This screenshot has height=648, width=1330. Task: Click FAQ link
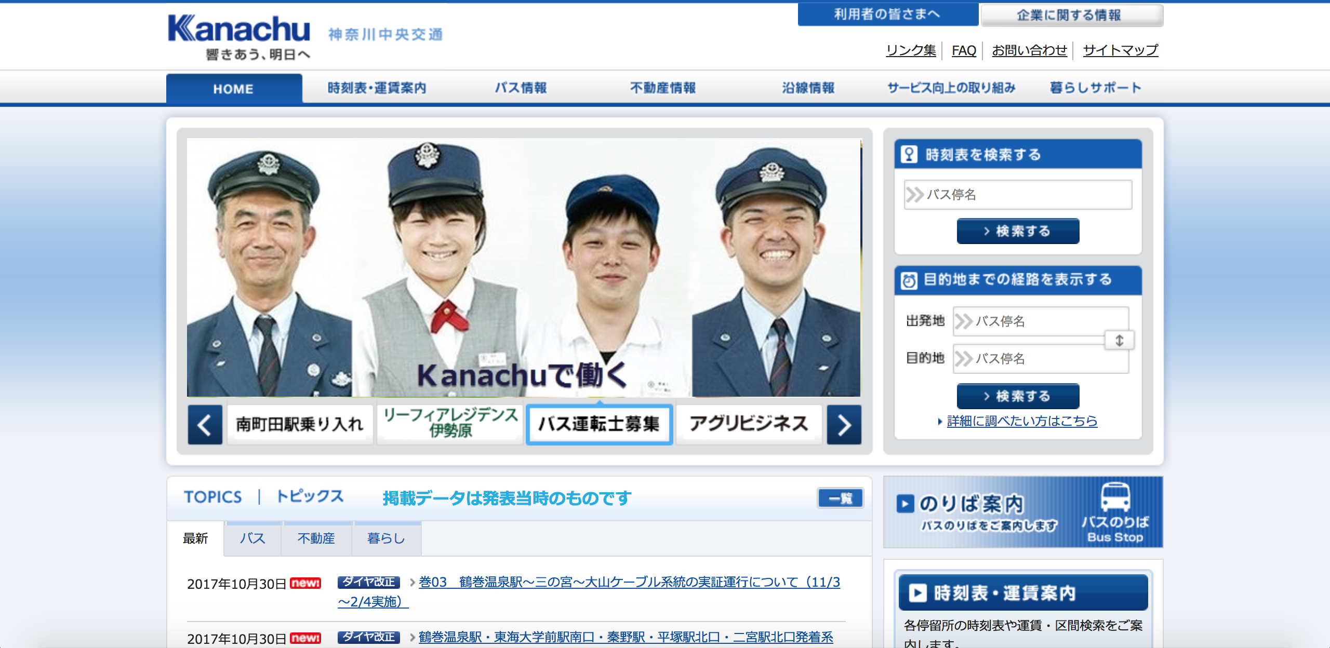click(964, 50)
